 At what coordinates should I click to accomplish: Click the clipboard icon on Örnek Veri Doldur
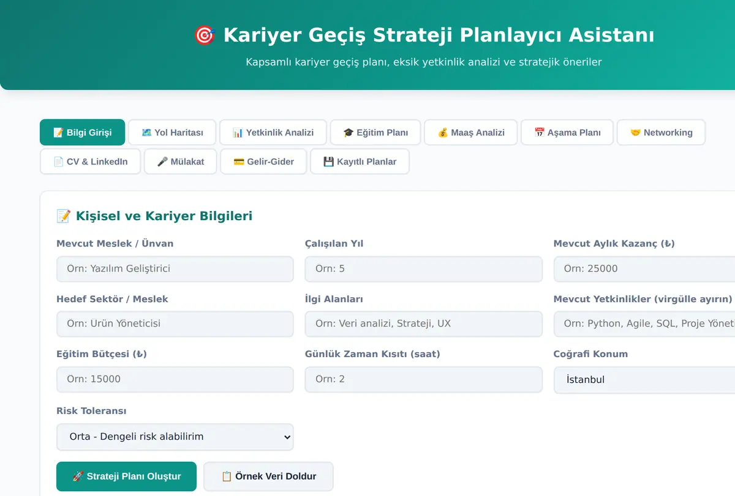227,476
